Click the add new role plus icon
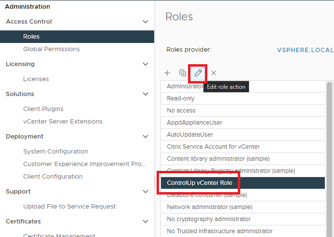This screenshot has width=334, height=237. click(x=167, y=73)
